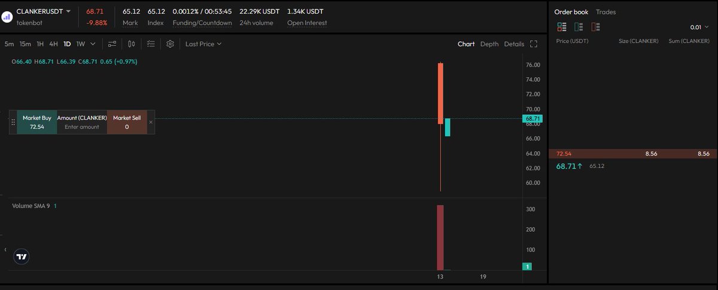Image resolution: width=718 pixels, height=290 pixels.
Task: Click the Sum (CLANKER) column header
Action: pos(689,41)
